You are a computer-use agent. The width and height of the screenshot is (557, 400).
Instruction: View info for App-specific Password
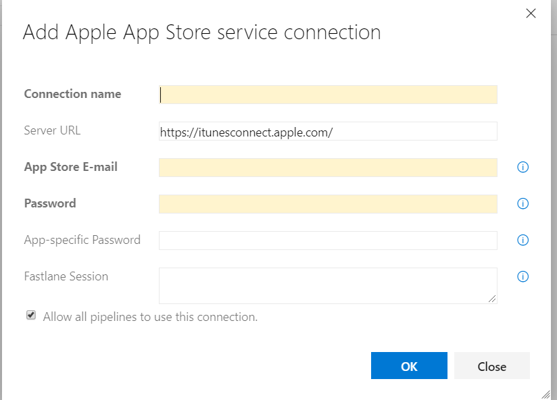(523, 240)
